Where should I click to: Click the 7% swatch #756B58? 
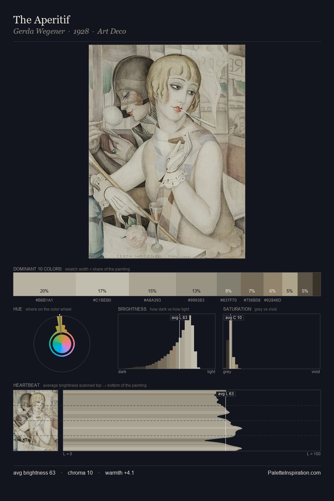[x=252, y=284]
